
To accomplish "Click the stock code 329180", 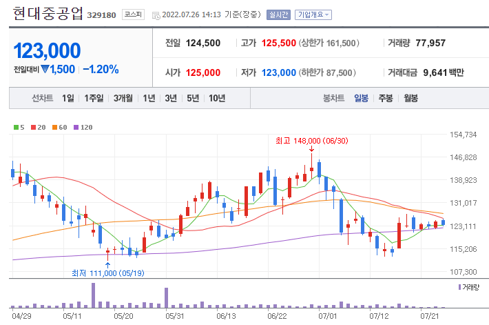I will [x=101, y=15].
